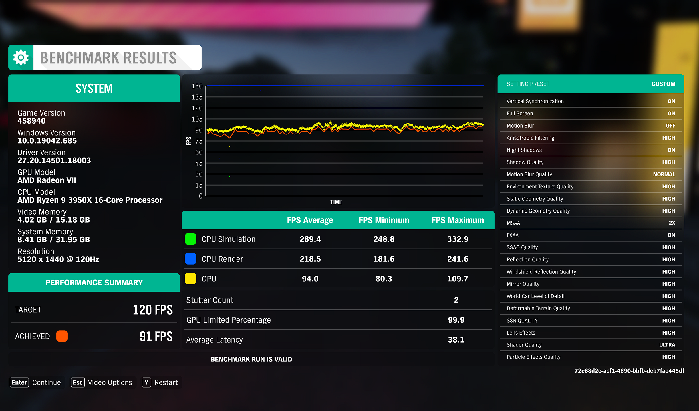Toggle the Night Shadows ON setting
Image resolution: width=699 pixels, height=411 pixels.
(x=671, y=150)
